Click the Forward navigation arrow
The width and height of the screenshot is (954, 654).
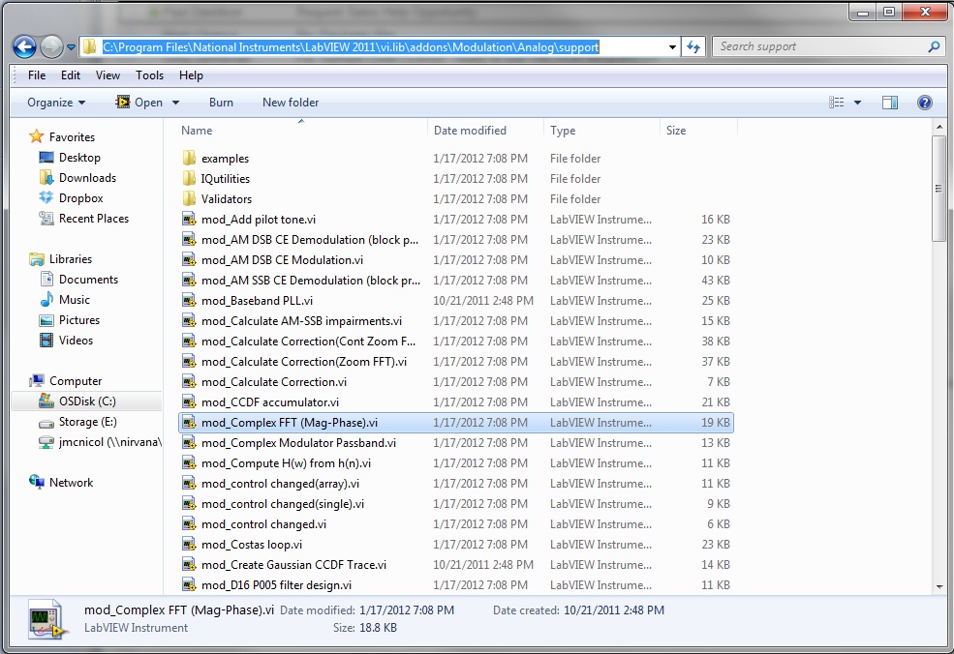(x=51, y=46)
